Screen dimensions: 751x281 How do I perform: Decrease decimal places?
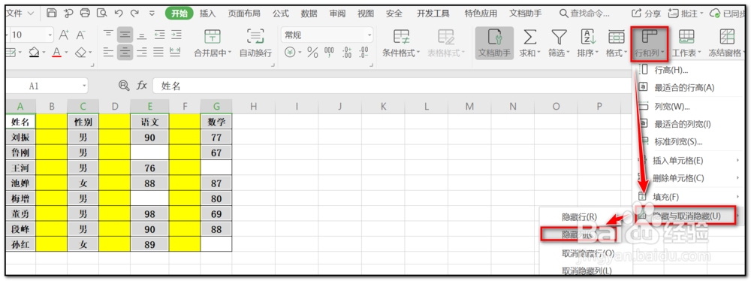364,53
